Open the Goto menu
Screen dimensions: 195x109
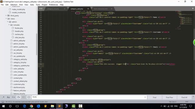pyautogui.click(x=32, y=5)
